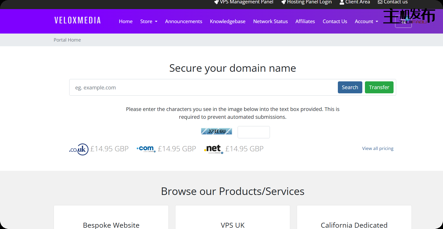Click the Portal Home breadcrumb
The width and height of the screenshot is (443, 229).
[67, 40]
